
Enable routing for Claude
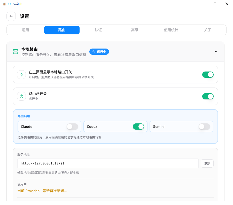[x=72, y=127]
